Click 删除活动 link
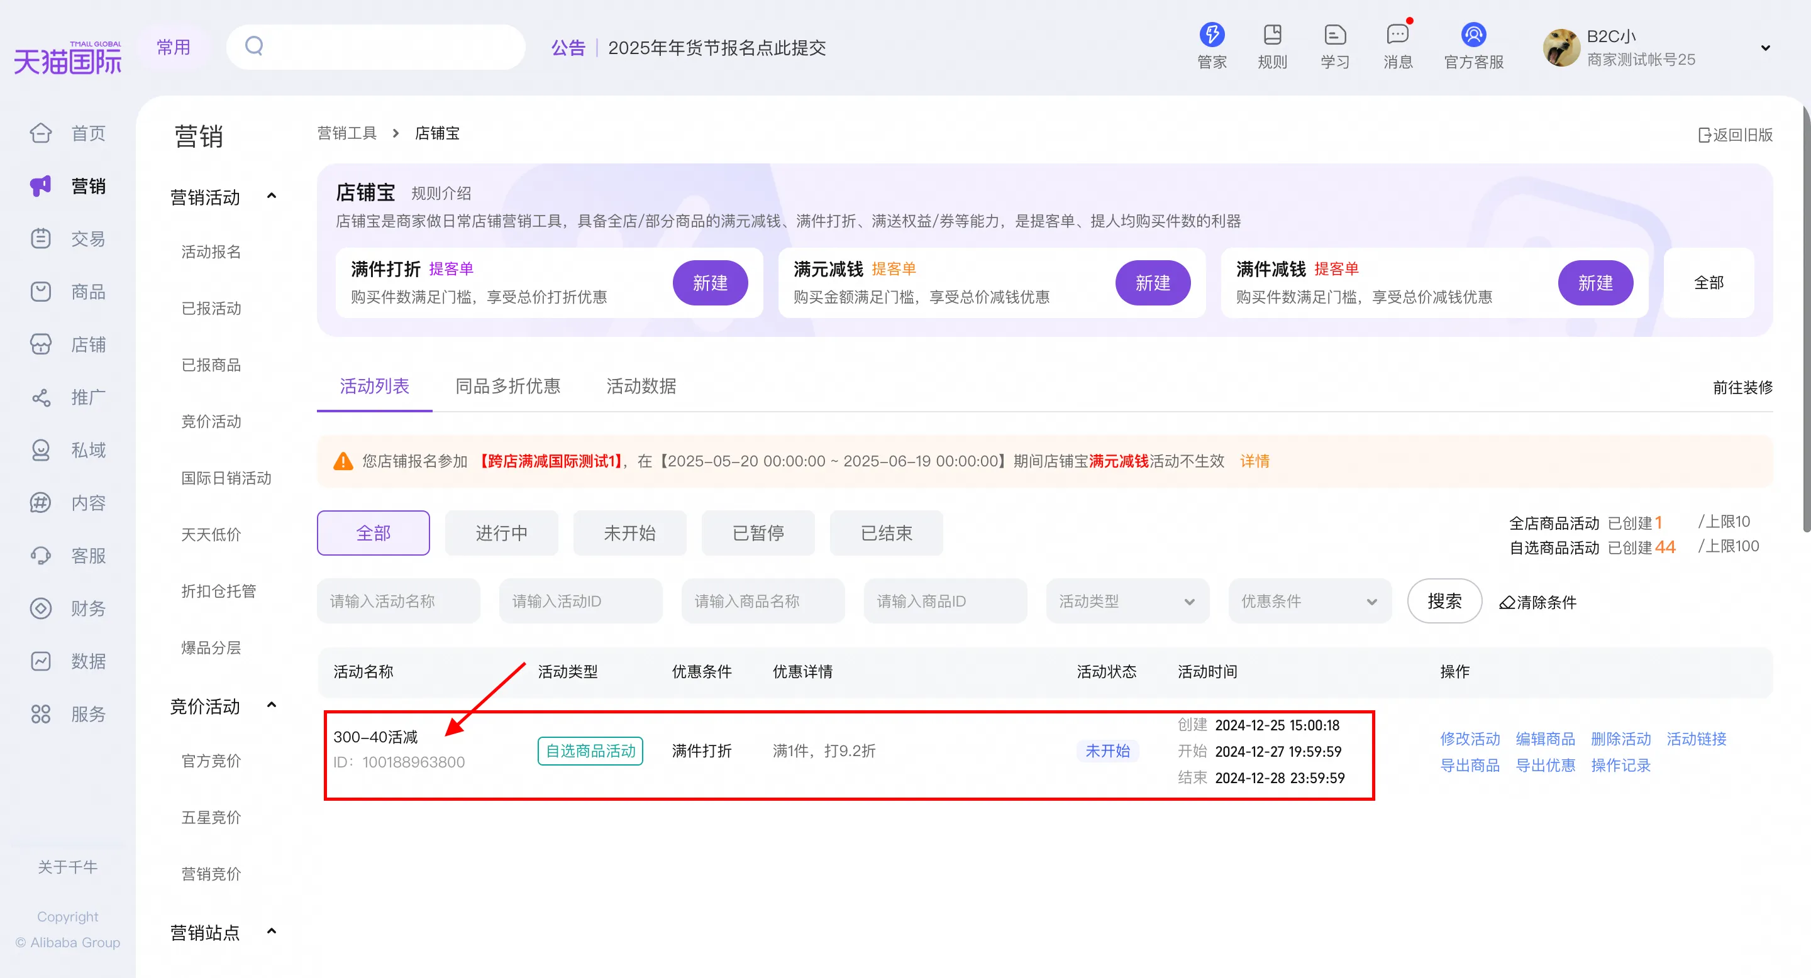Image resolution: width=1811 pixels, height=978 pixels. (x=1620, y=739)
